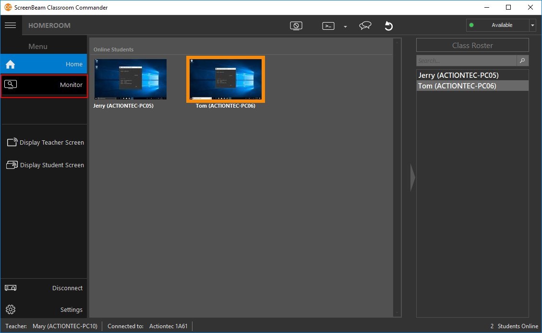The image size is (542, 333).
Task: Select Tom's screen thumbnail
Action: [x=225, y=79]
